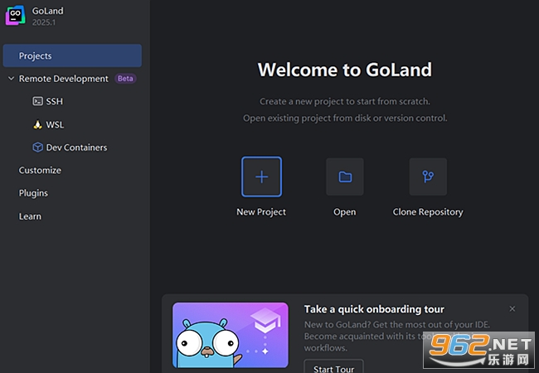This screenshot has height=373, width=539.
Task: Click the SSH terminal icon
Action: tap(37, 101)
